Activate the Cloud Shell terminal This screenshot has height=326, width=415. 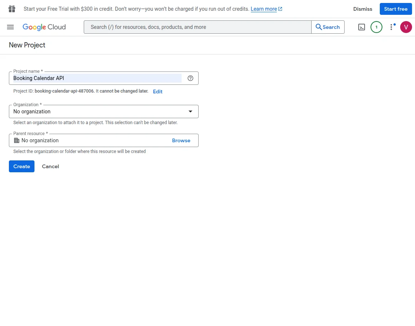[361, 27]
